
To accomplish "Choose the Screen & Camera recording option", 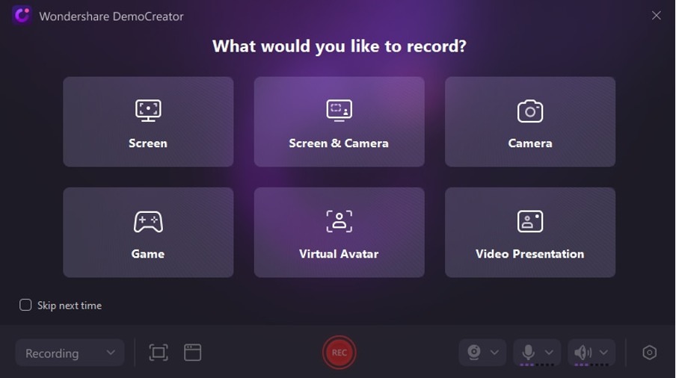I will [x=339, y=122].
